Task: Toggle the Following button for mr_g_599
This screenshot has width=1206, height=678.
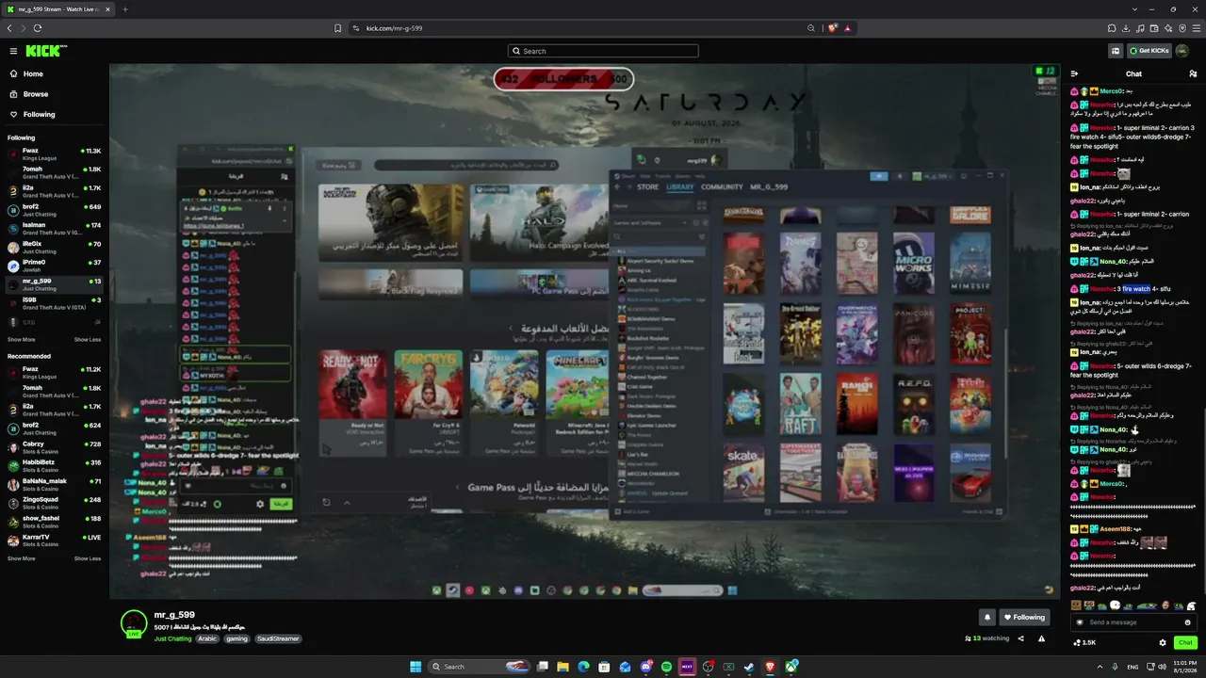Action: coord(1024,618)
